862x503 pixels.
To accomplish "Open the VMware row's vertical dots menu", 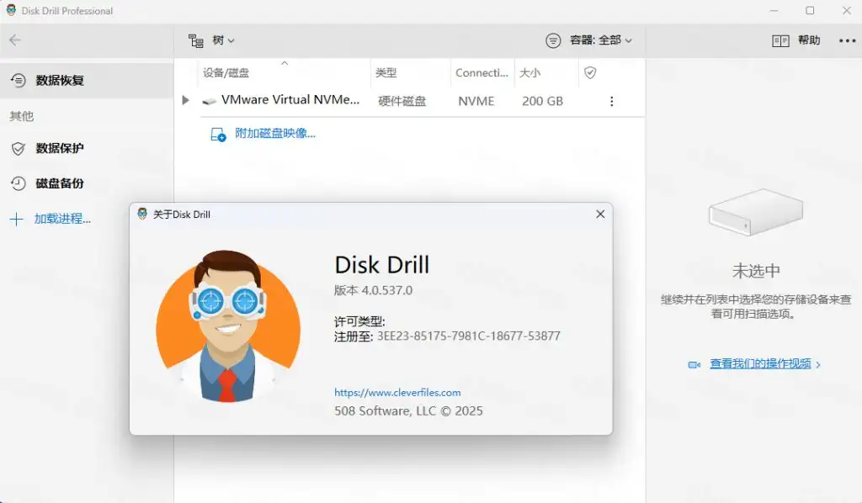I will (x=611, y=101).
